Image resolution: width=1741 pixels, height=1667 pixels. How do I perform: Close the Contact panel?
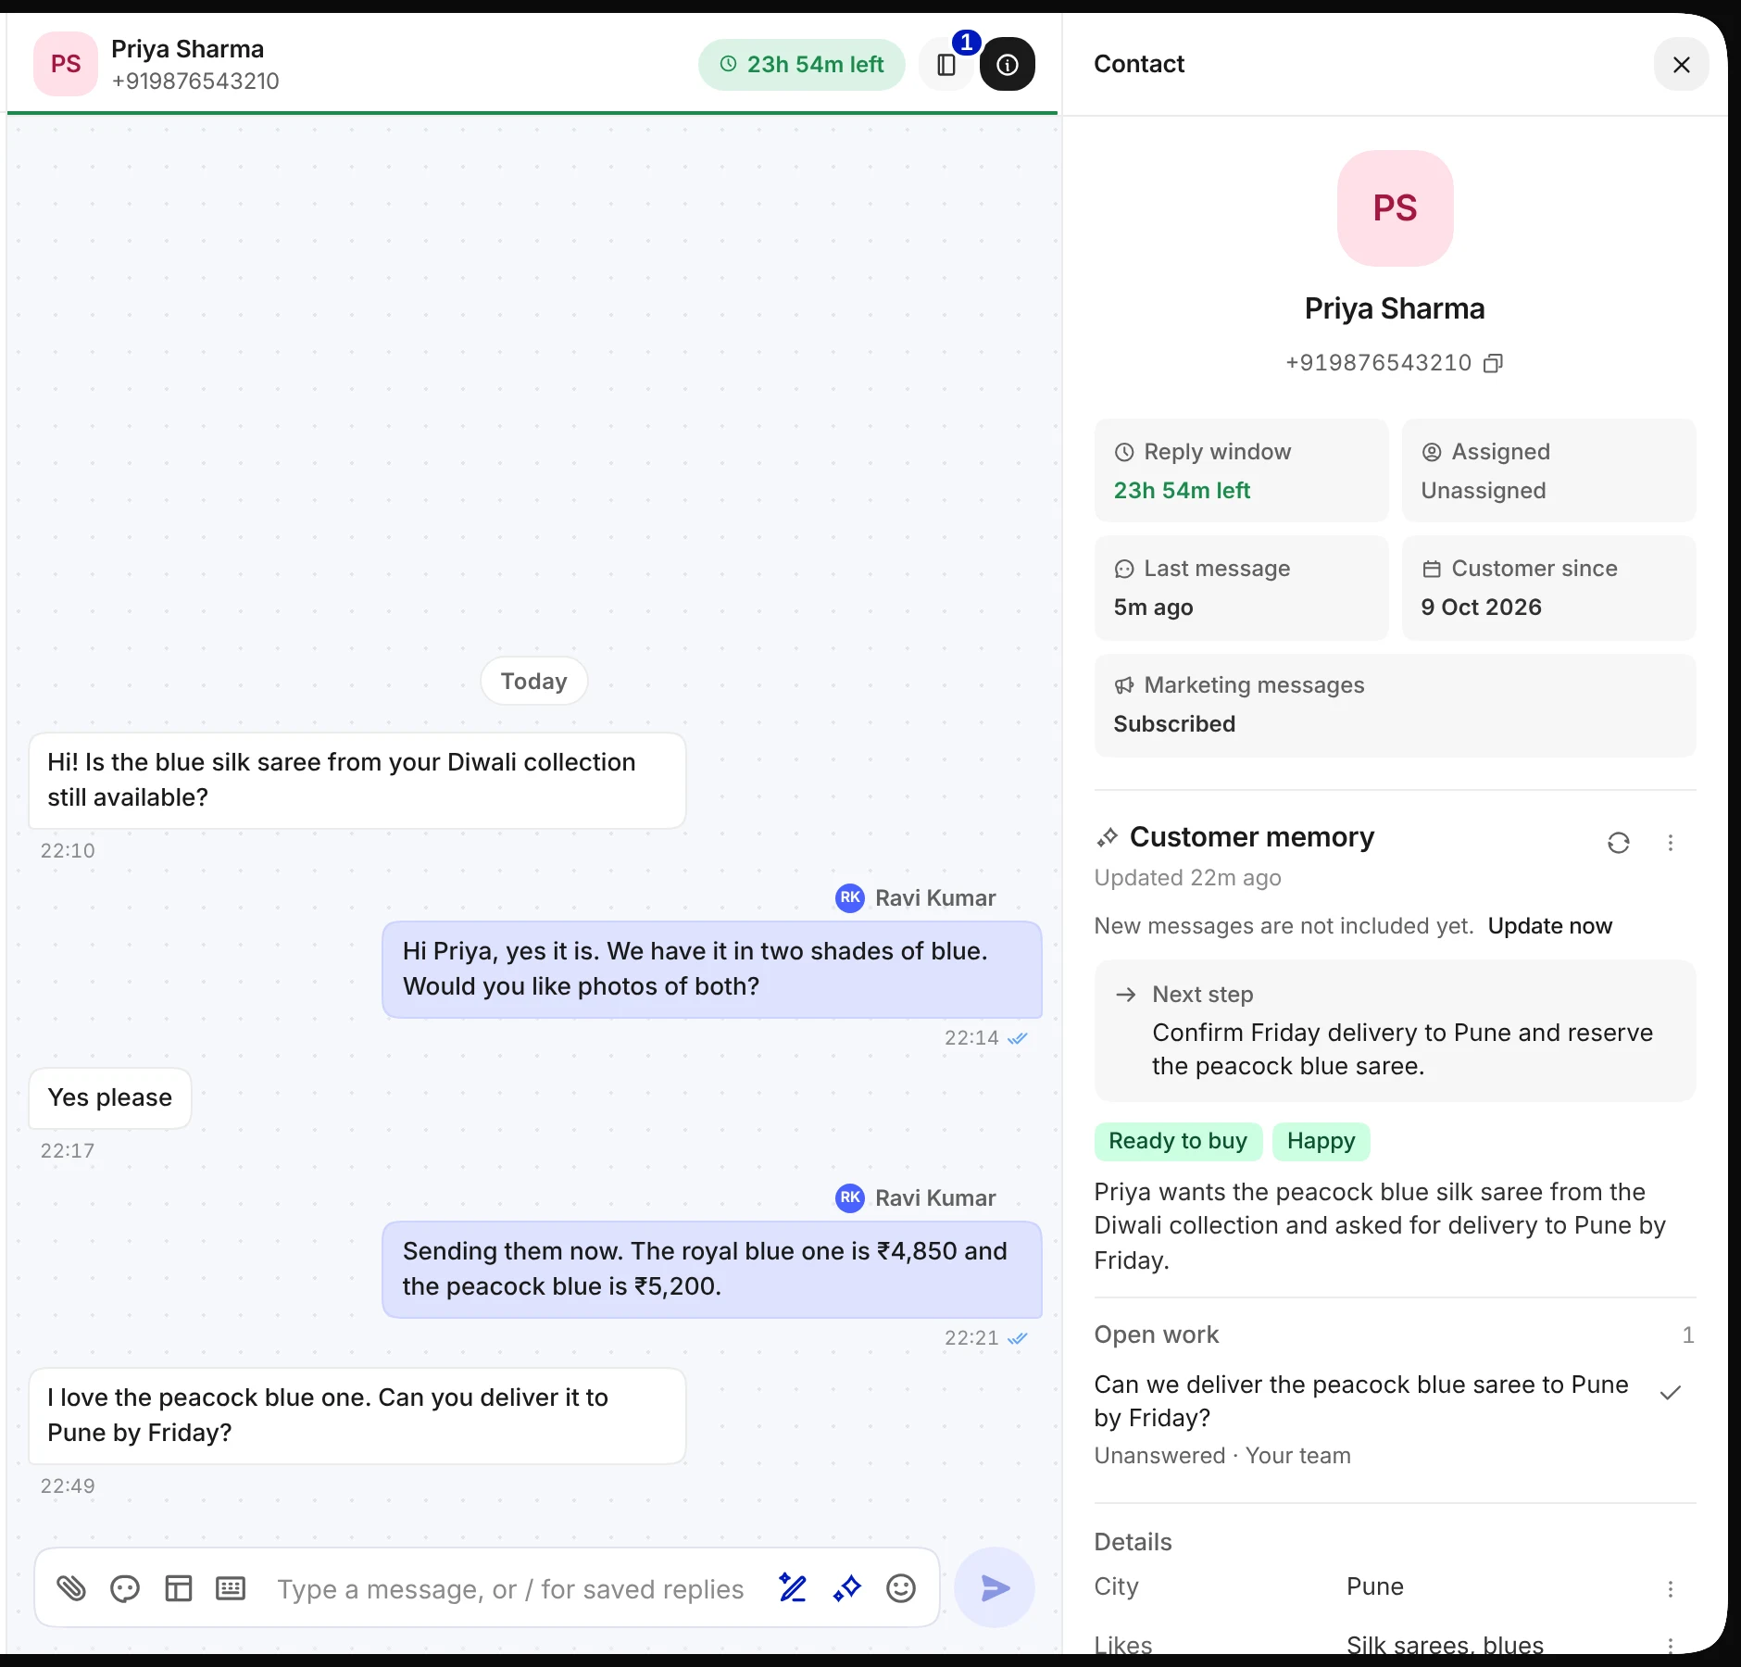point(1681,64)
